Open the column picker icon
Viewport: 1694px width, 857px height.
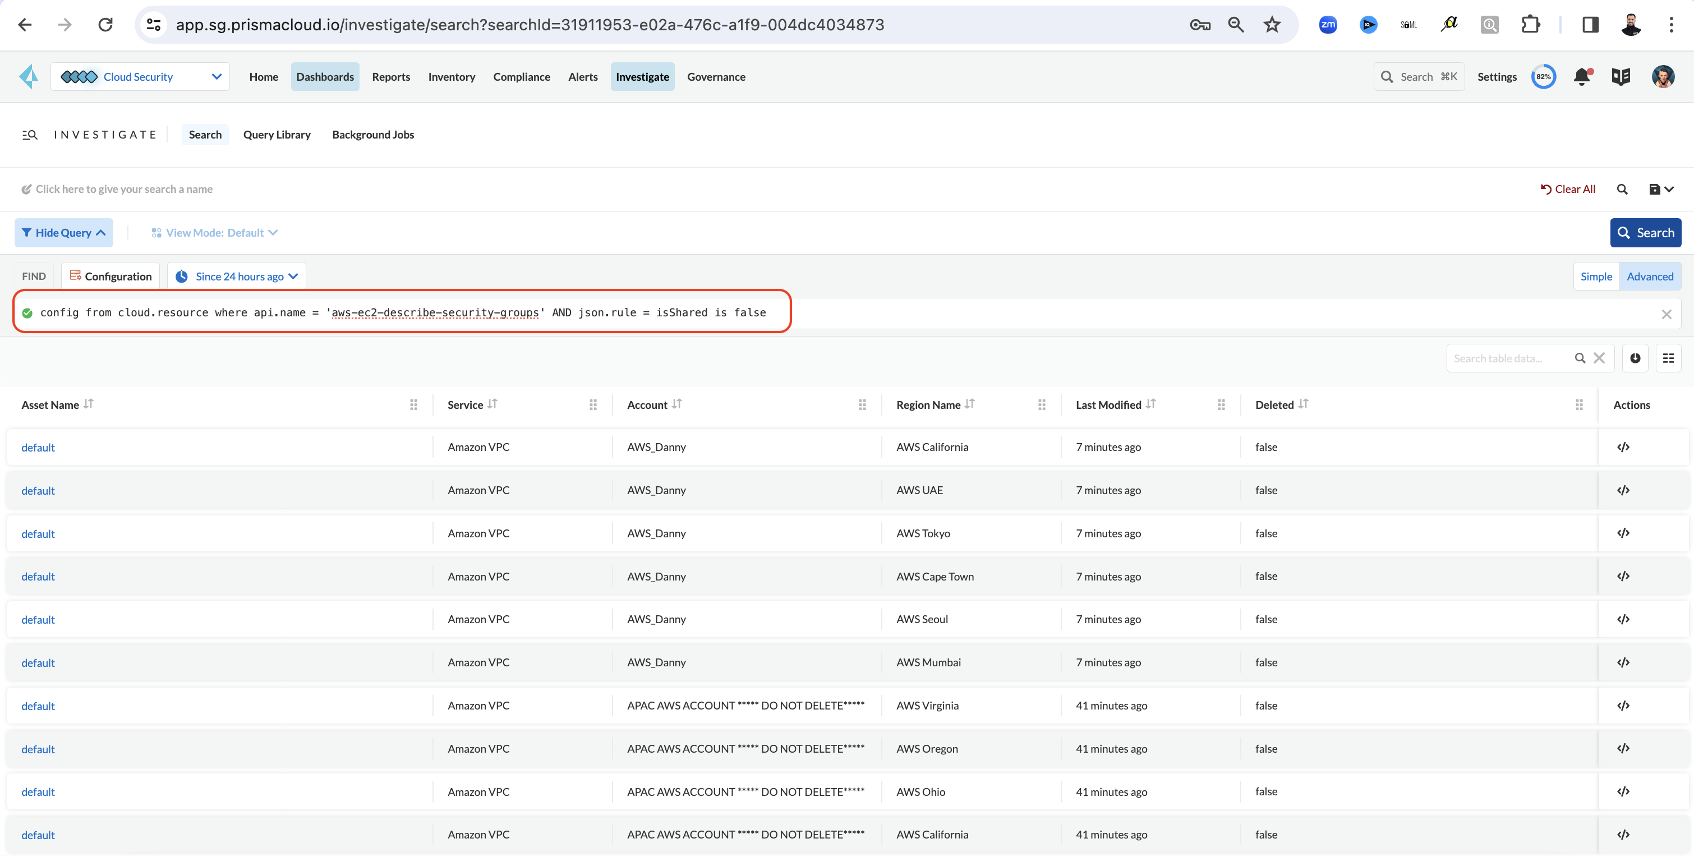(1668, 358)
